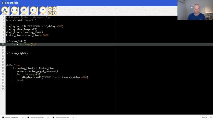Screen dimensions: 213x120
Task: Click 'def show_right():' line
Action: pyautogui.click(x=17, y=53)
